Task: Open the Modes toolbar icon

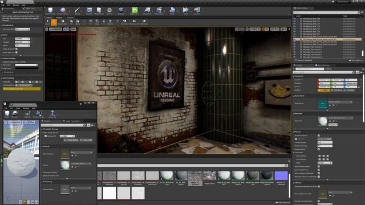Action: coord(78,11)
